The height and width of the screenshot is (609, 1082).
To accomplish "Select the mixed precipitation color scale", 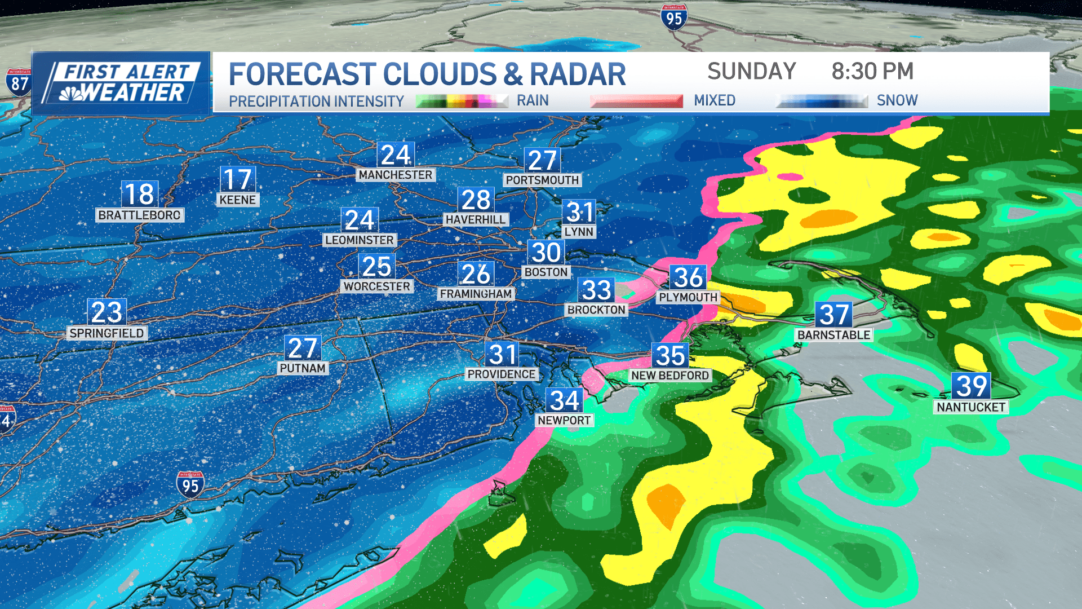I will 636,101.
